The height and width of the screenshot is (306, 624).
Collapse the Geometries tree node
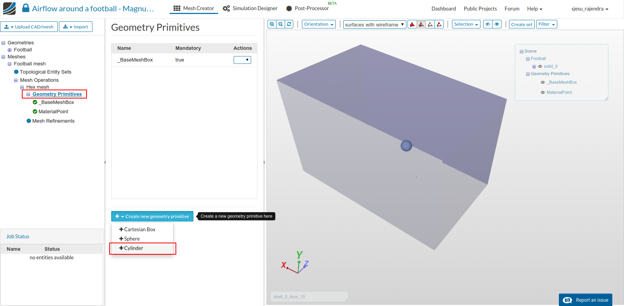[4, 43]
